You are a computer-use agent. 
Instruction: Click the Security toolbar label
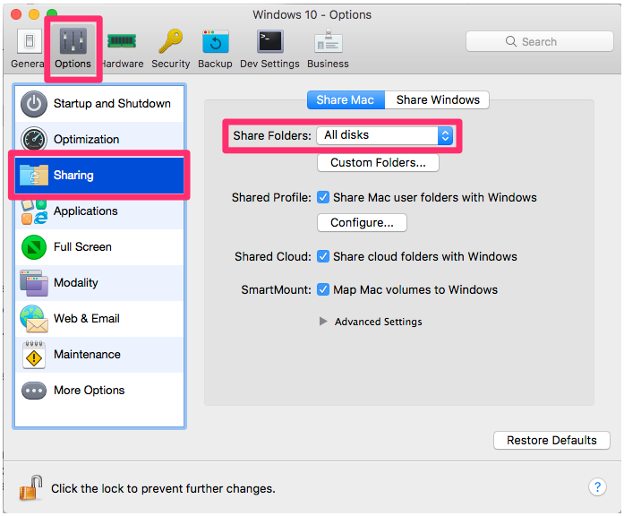[171, 64]
